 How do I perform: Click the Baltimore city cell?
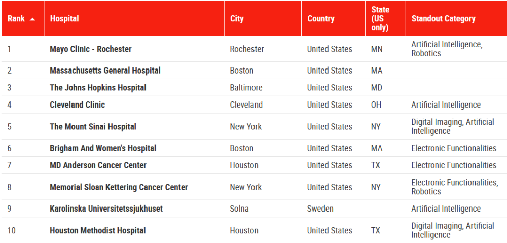pyautogui.click(x=246, y=88)
